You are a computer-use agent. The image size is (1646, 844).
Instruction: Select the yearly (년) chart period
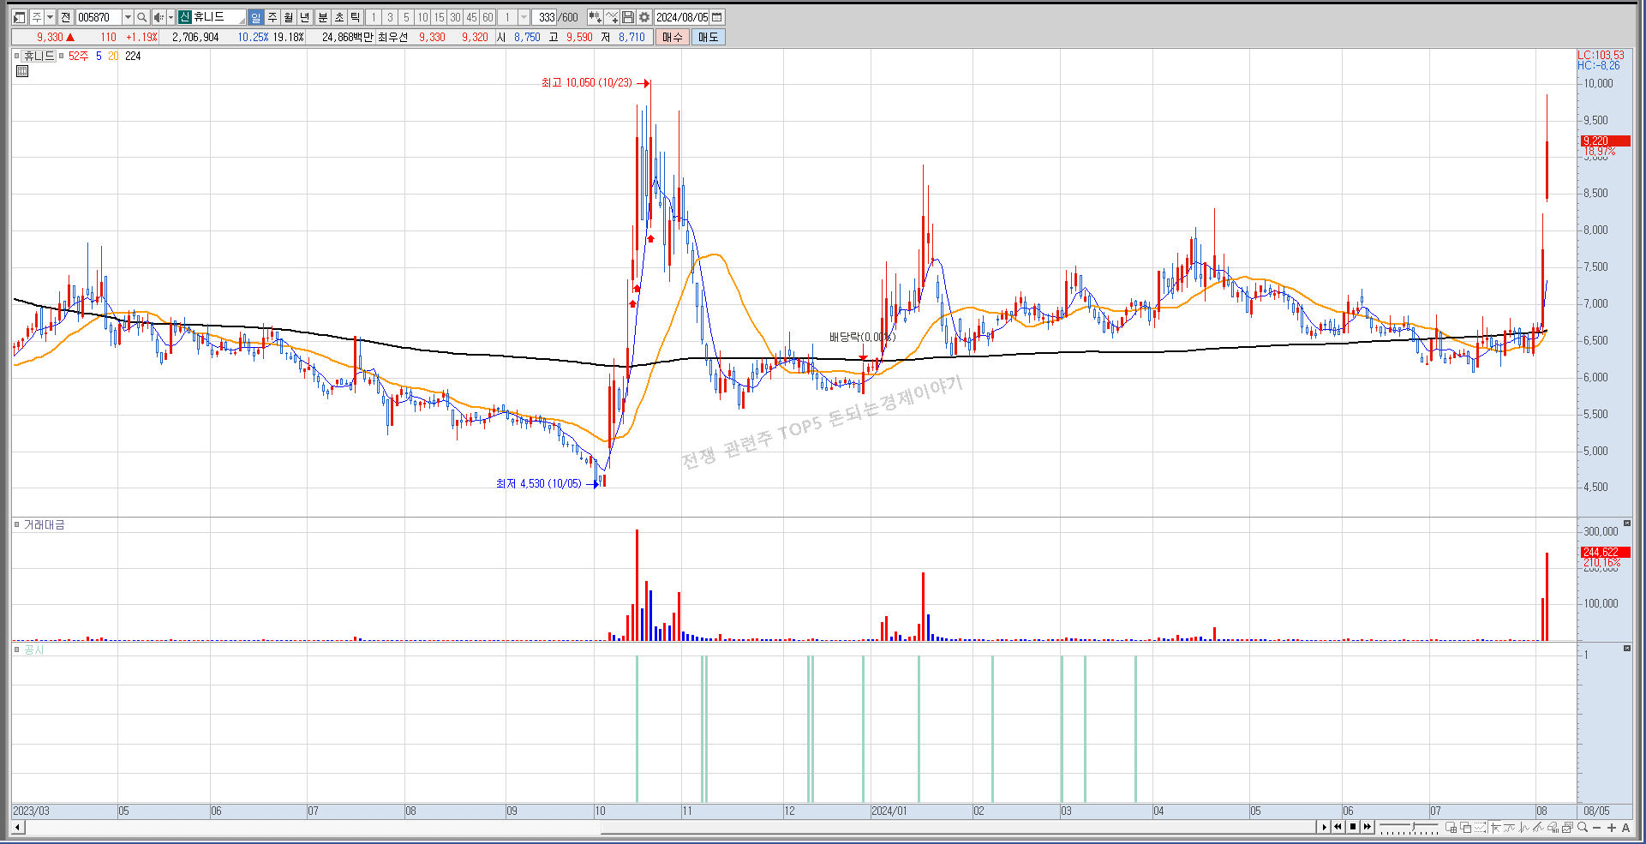304,17
